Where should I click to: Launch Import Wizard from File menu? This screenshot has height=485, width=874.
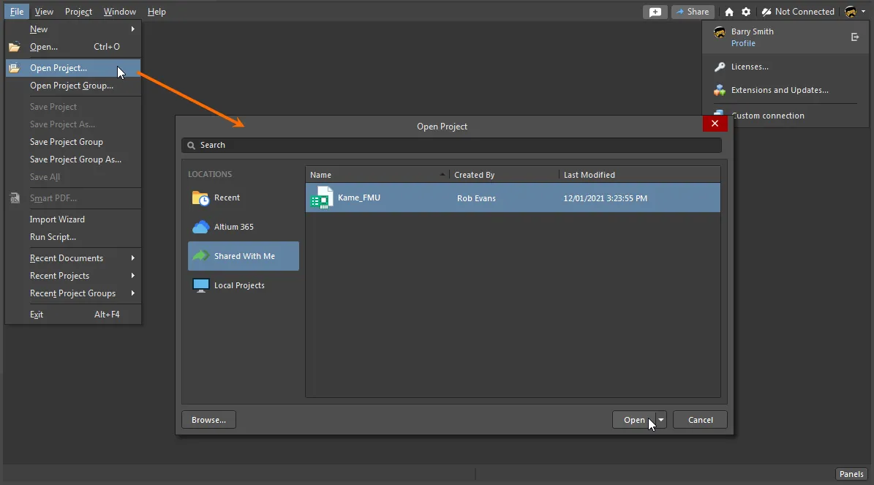tap(73, 219)
